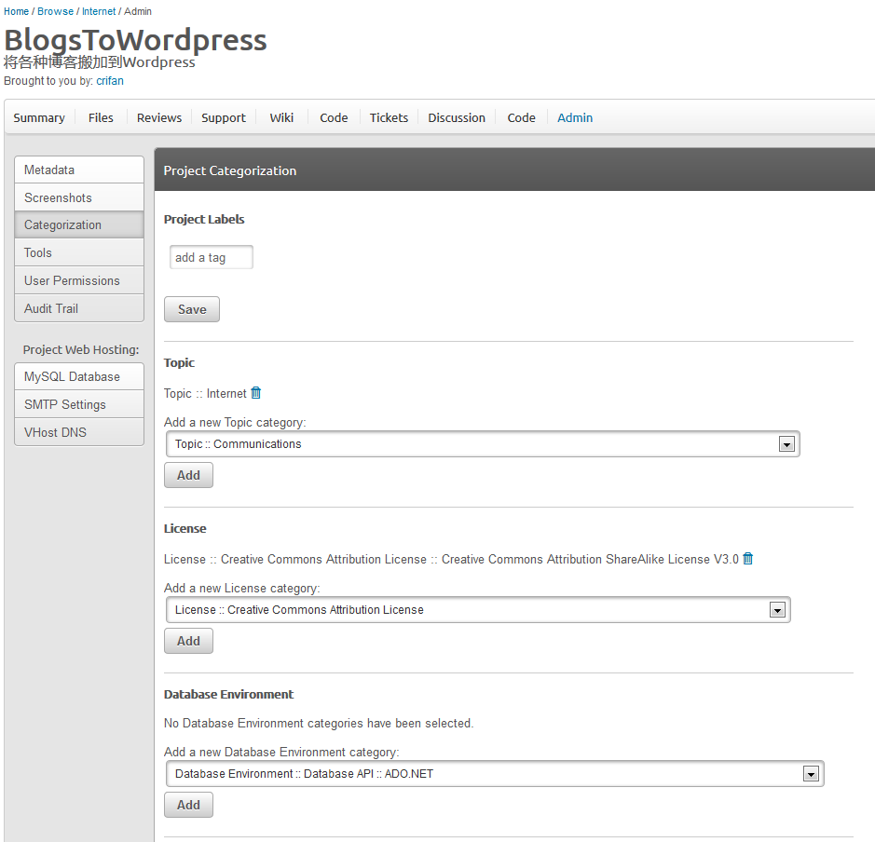Click the 'Add a new License category:' label
875x842 pixels.
click(242, 588)
